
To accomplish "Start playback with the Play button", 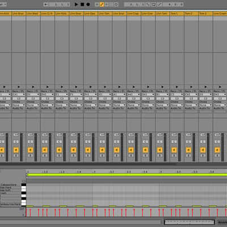I will coord(76,4).
